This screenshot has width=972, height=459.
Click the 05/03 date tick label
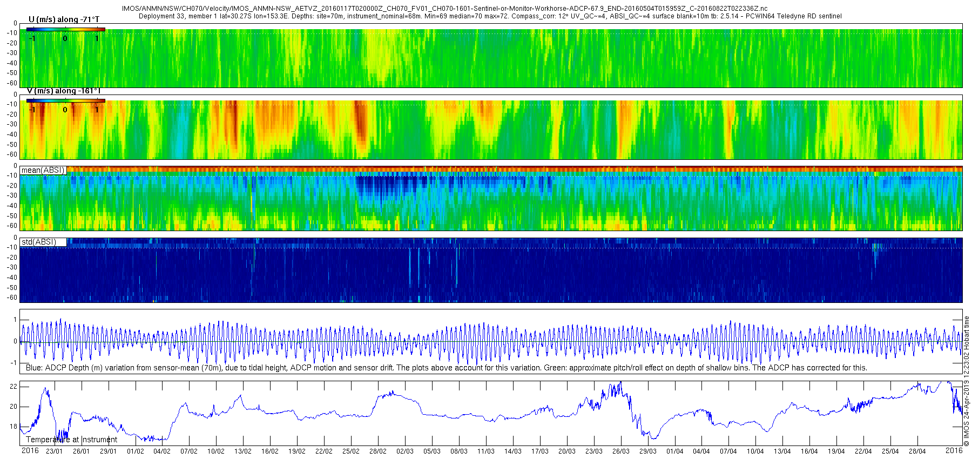point(432,451)
